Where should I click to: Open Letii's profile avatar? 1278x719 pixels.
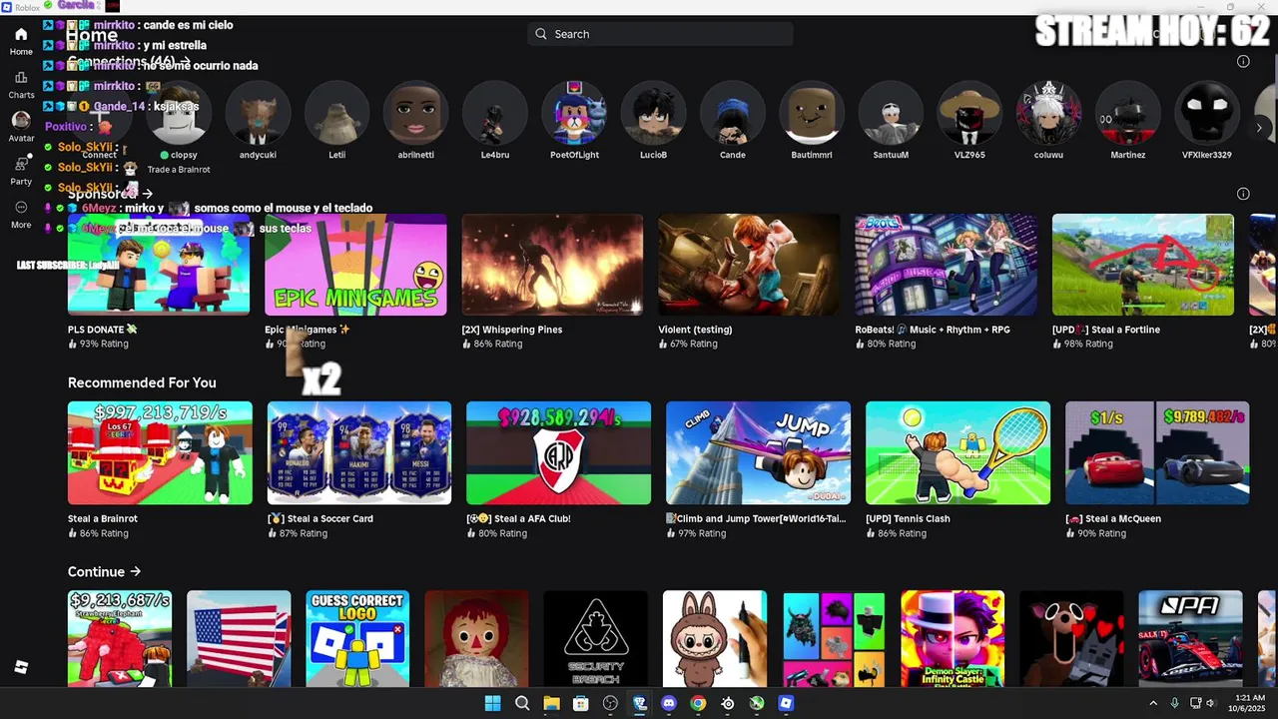click(x=336, y=113)
